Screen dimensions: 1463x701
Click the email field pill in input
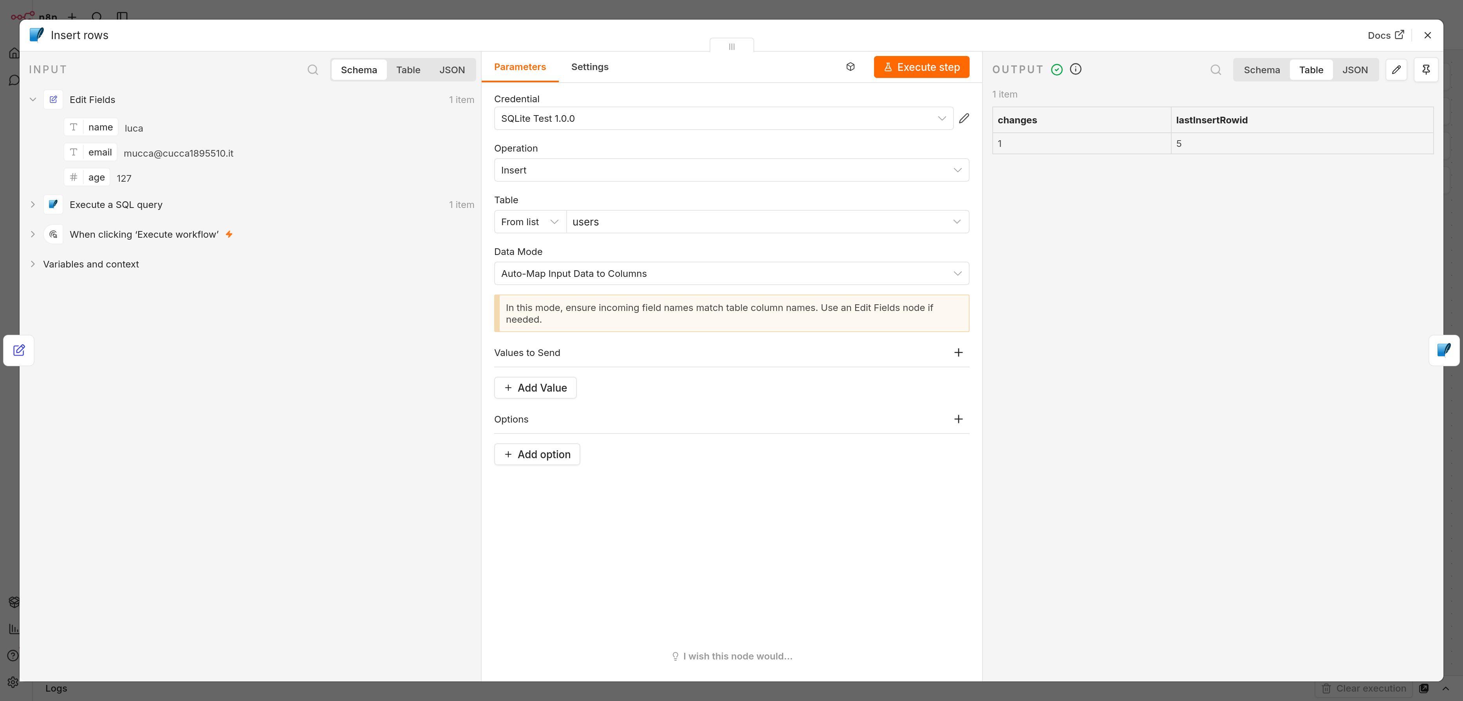point(90,152)
